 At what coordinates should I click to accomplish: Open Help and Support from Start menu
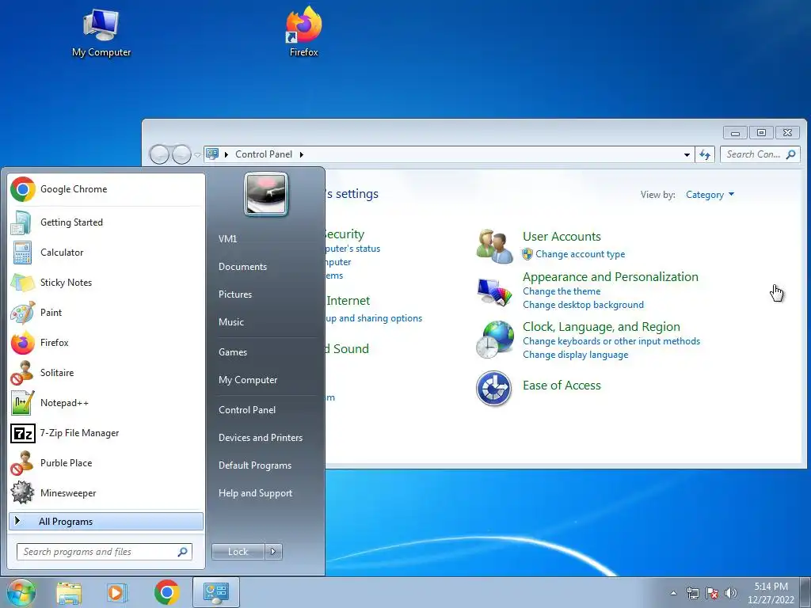pos(265,493)
